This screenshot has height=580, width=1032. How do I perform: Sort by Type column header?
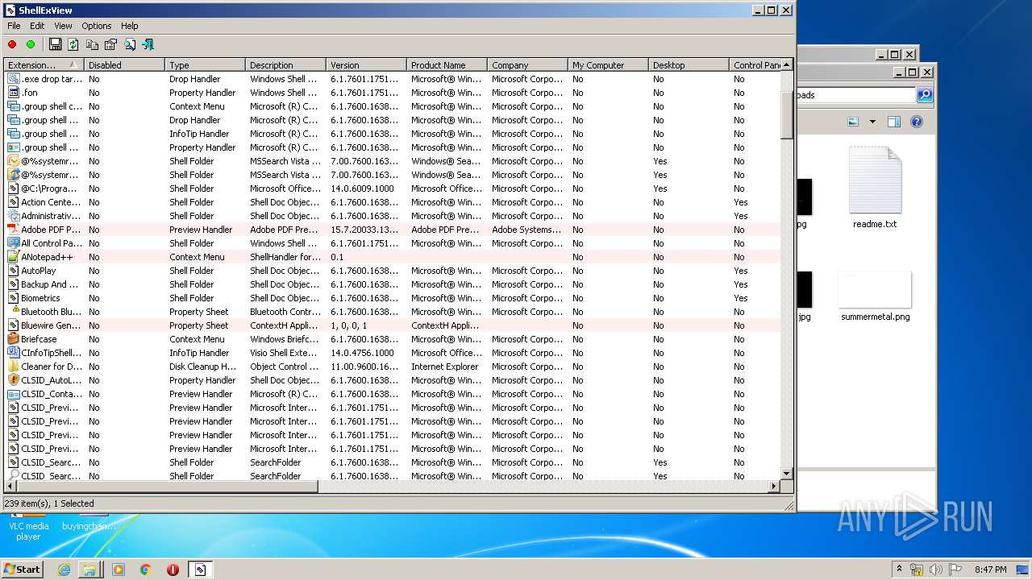[205, 65]
